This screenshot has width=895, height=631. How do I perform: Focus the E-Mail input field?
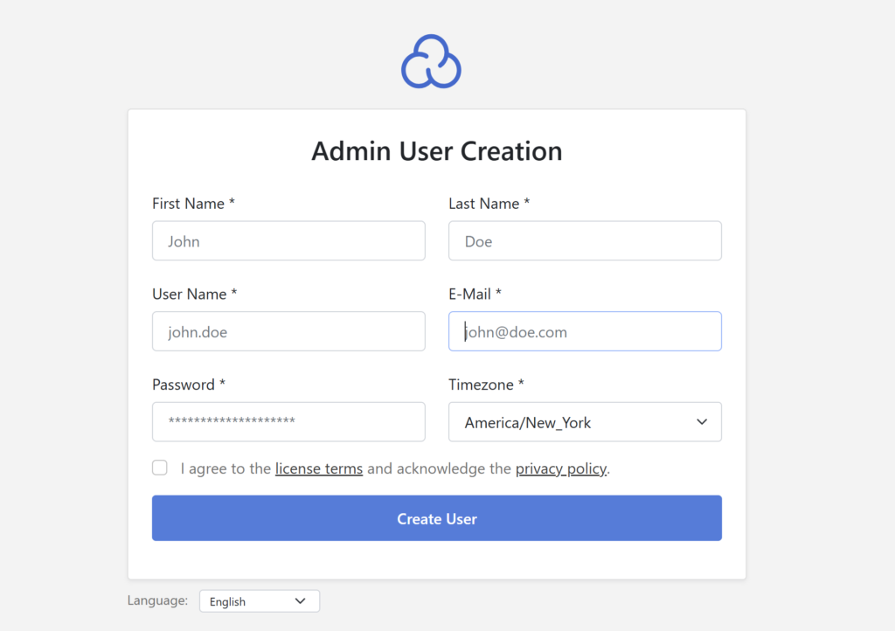[584, 331]
